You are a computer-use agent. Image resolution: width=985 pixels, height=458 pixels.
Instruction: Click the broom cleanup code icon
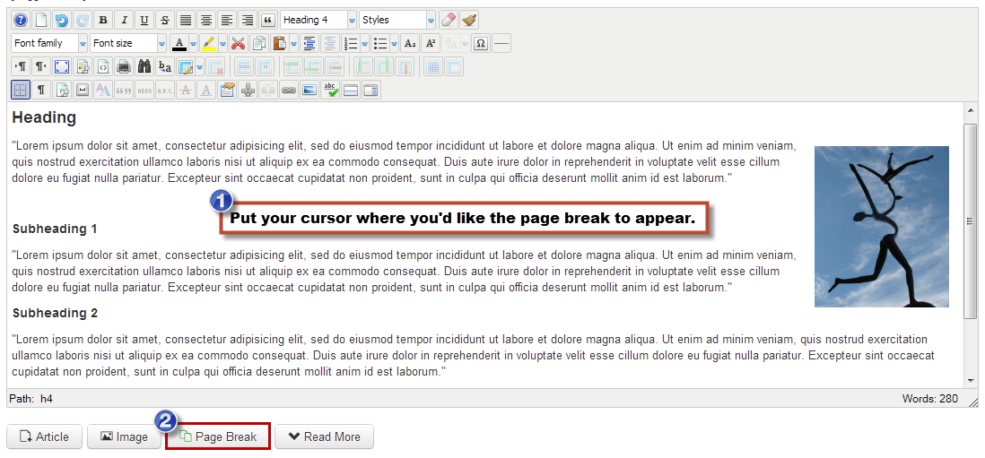coord(468,20)
